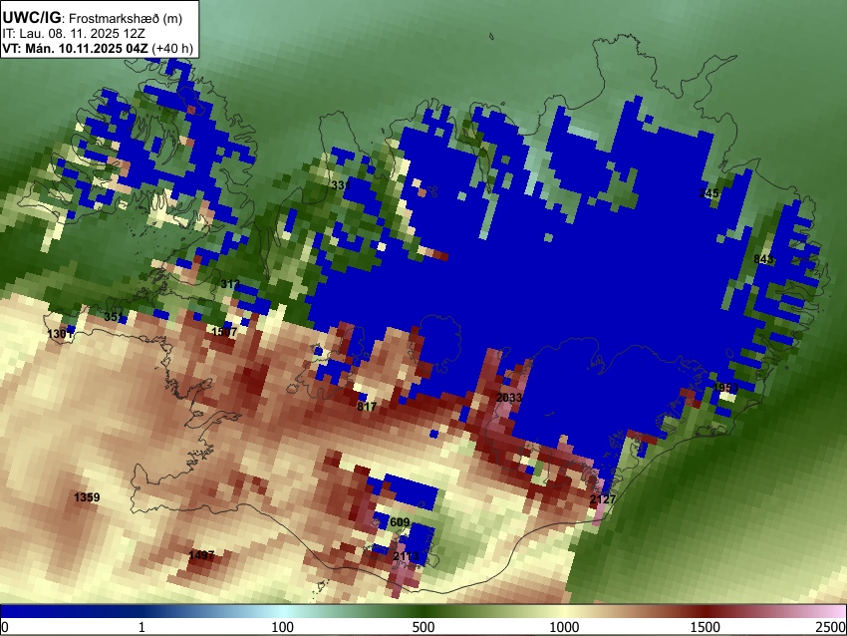The width and height of the screenshot is (847, 636).
Task: Click the 1497 value label on map
Action: tap(201, 555)
